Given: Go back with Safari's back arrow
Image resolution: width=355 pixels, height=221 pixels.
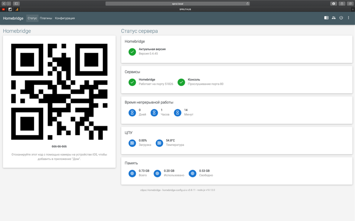Looking at the screenshot, I should pyautogui.click(x=4, y=3).
